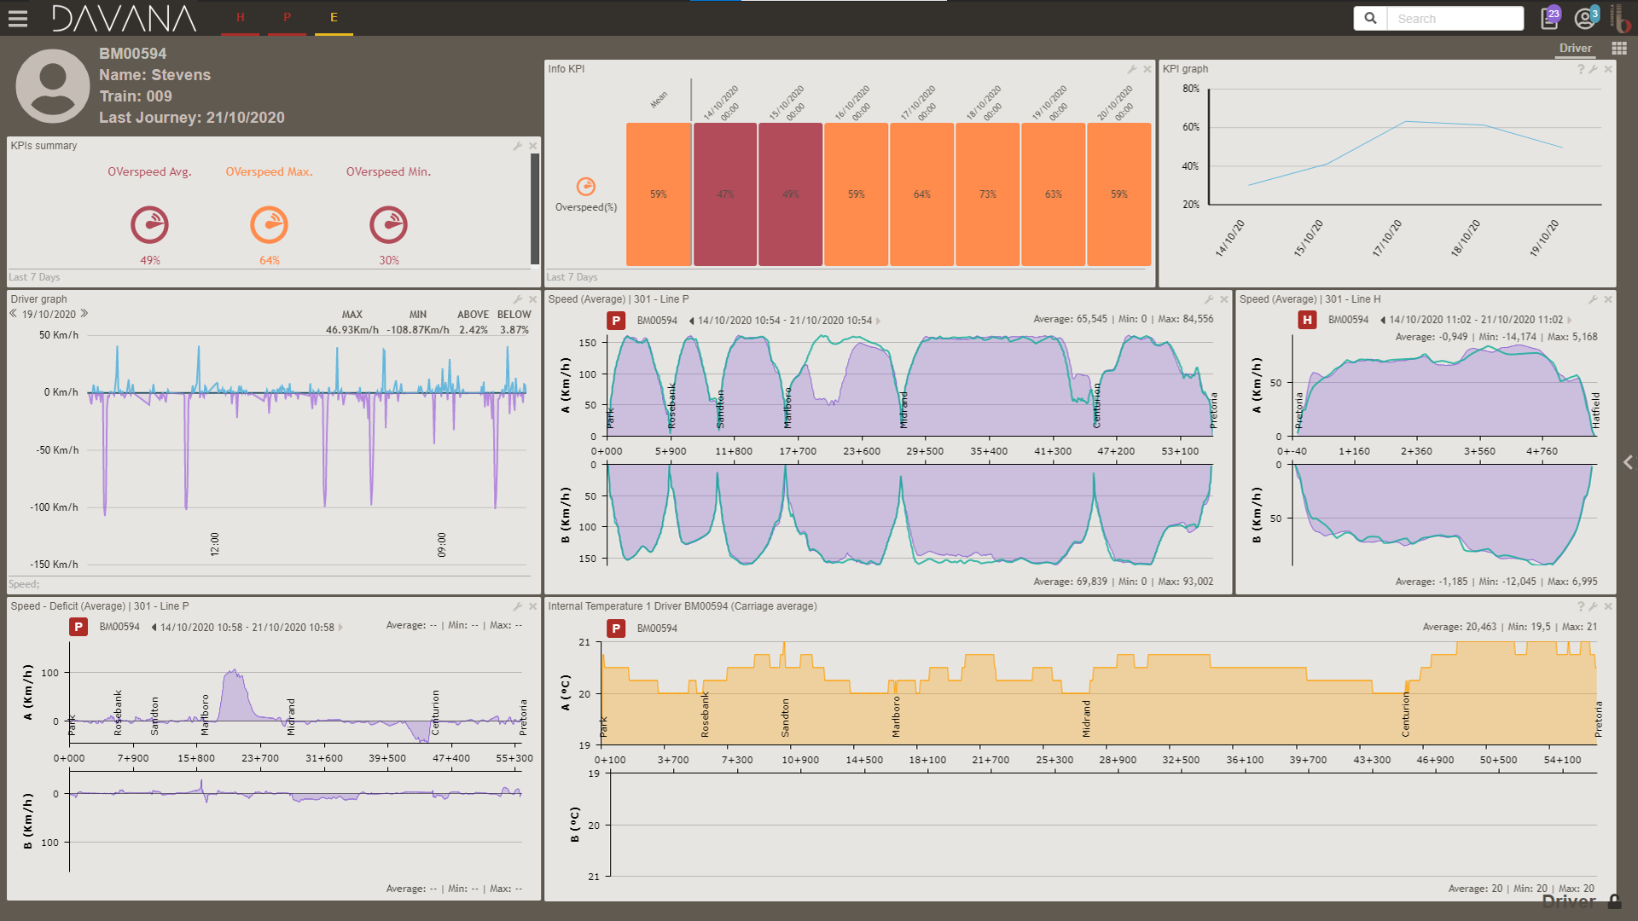Open help for Internal Temperature panel
Viewport: 1638px width, 921px height.
tap(1581, 606)
